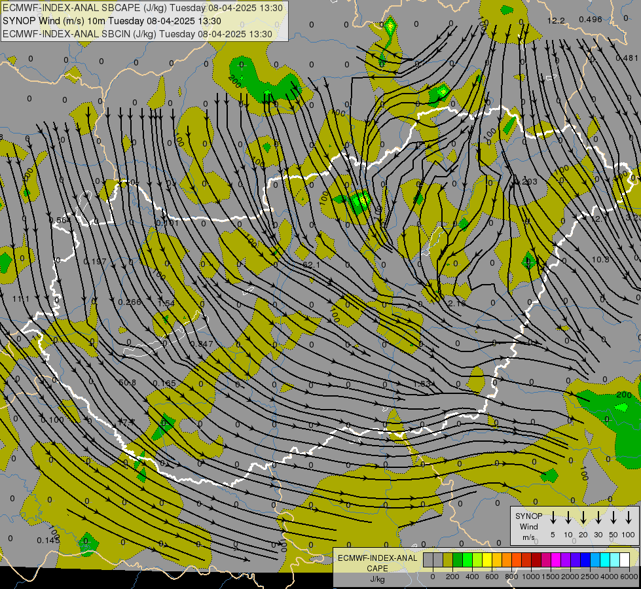Click the 0.203 value on the map
641x589 pixels.
pyautogui.click(x=526, y=181)
